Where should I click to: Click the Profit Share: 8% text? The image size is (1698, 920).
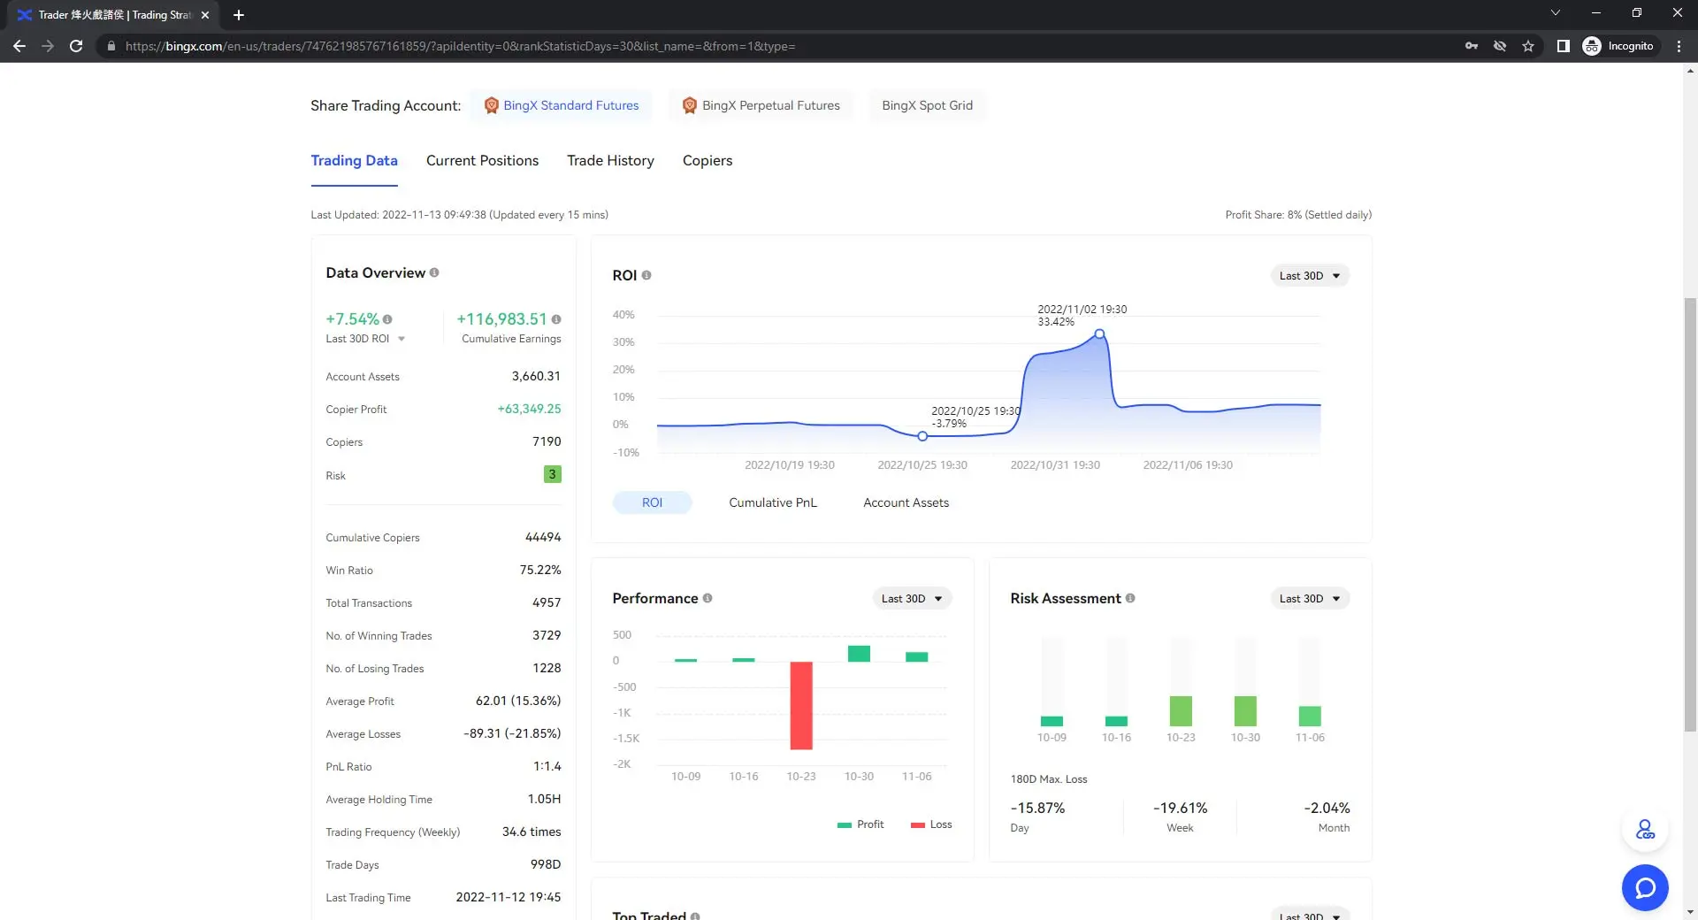coord(1298,215)
